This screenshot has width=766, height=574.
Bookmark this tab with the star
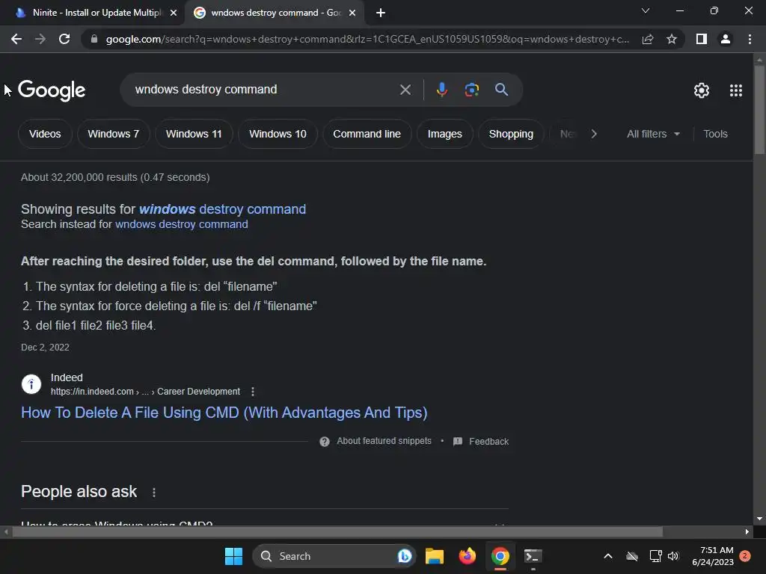tap(672, 39)
